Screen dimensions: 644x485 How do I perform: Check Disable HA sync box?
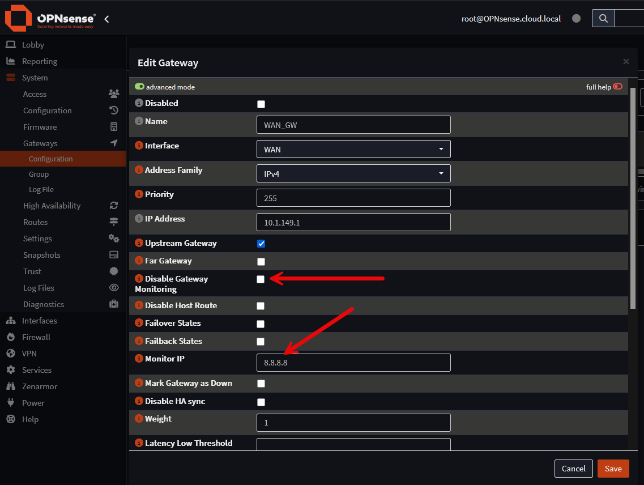click(x=261, y=402)
